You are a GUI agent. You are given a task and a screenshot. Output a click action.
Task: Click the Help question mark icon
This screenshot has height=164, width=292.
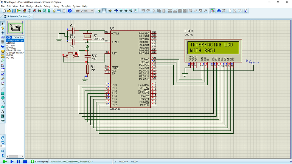pos(70,11)
